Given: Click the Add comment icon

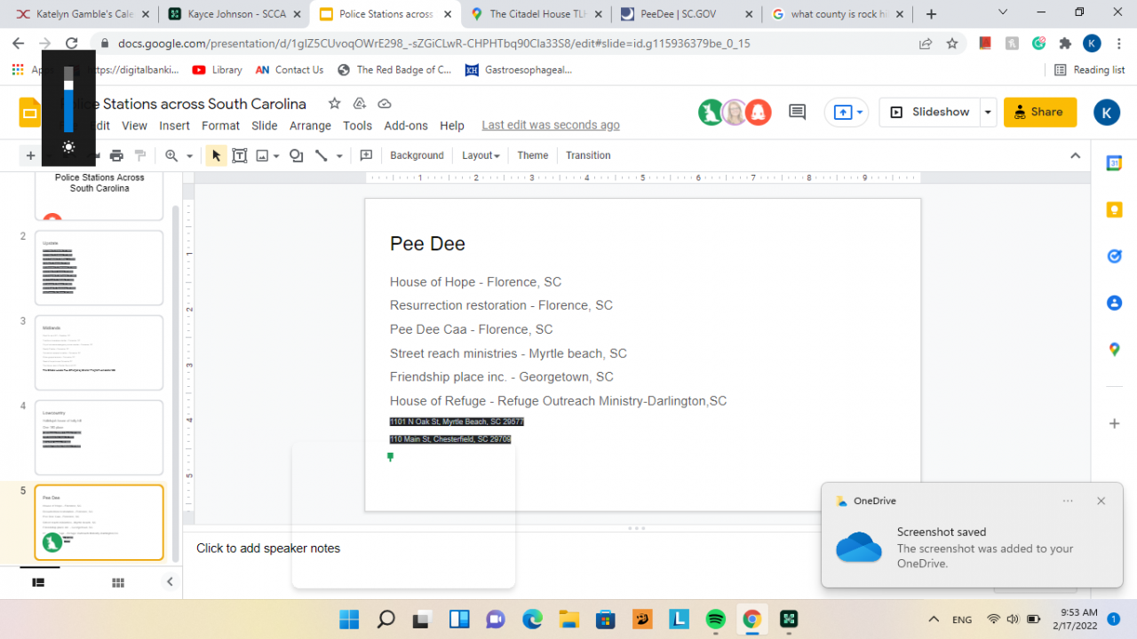Looking at the screenshot, I should point(366,155).
